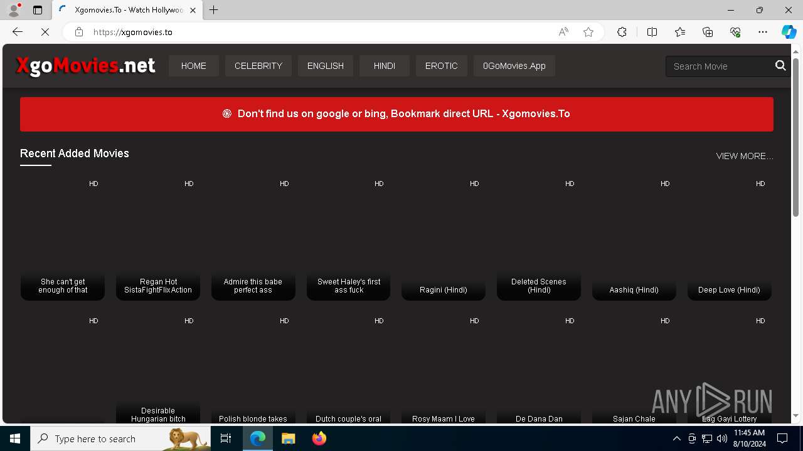Click scrollbar down arrow

tap(795, 416)
